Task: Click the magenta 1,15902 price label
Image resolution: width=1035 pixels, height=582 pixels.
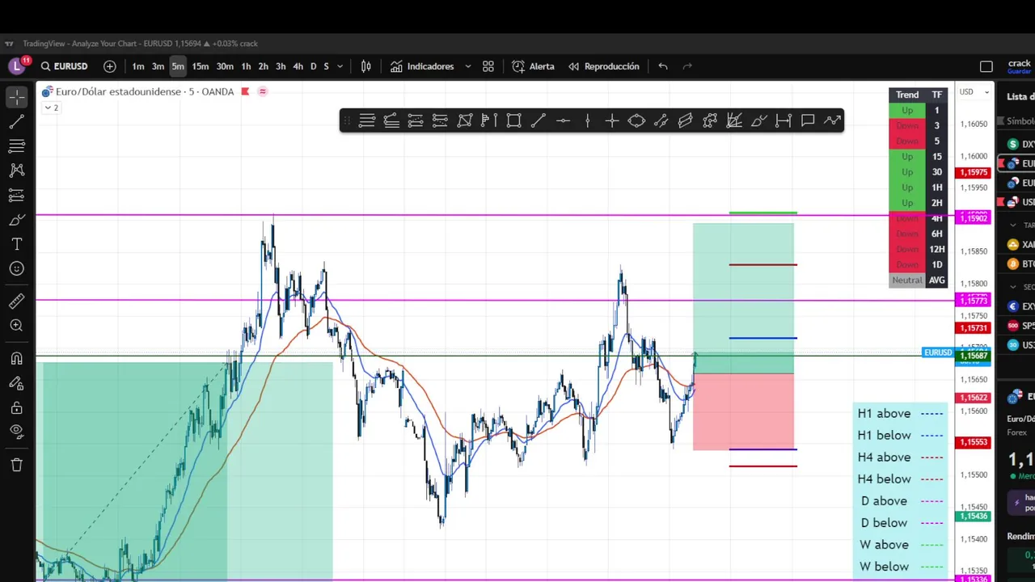Action: pos(973,218)
